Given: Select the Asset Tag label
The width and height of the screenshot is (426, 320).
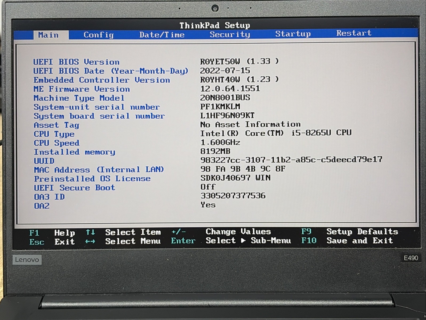Looking at the screenshot, I should (x=56, y=125).
